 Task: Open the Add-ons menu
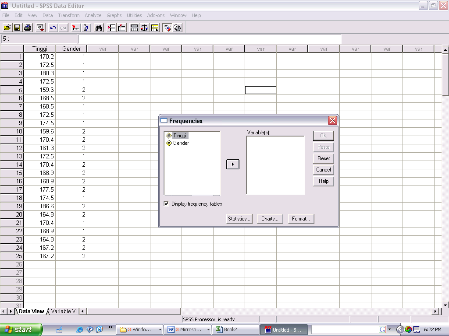(156, 15)
